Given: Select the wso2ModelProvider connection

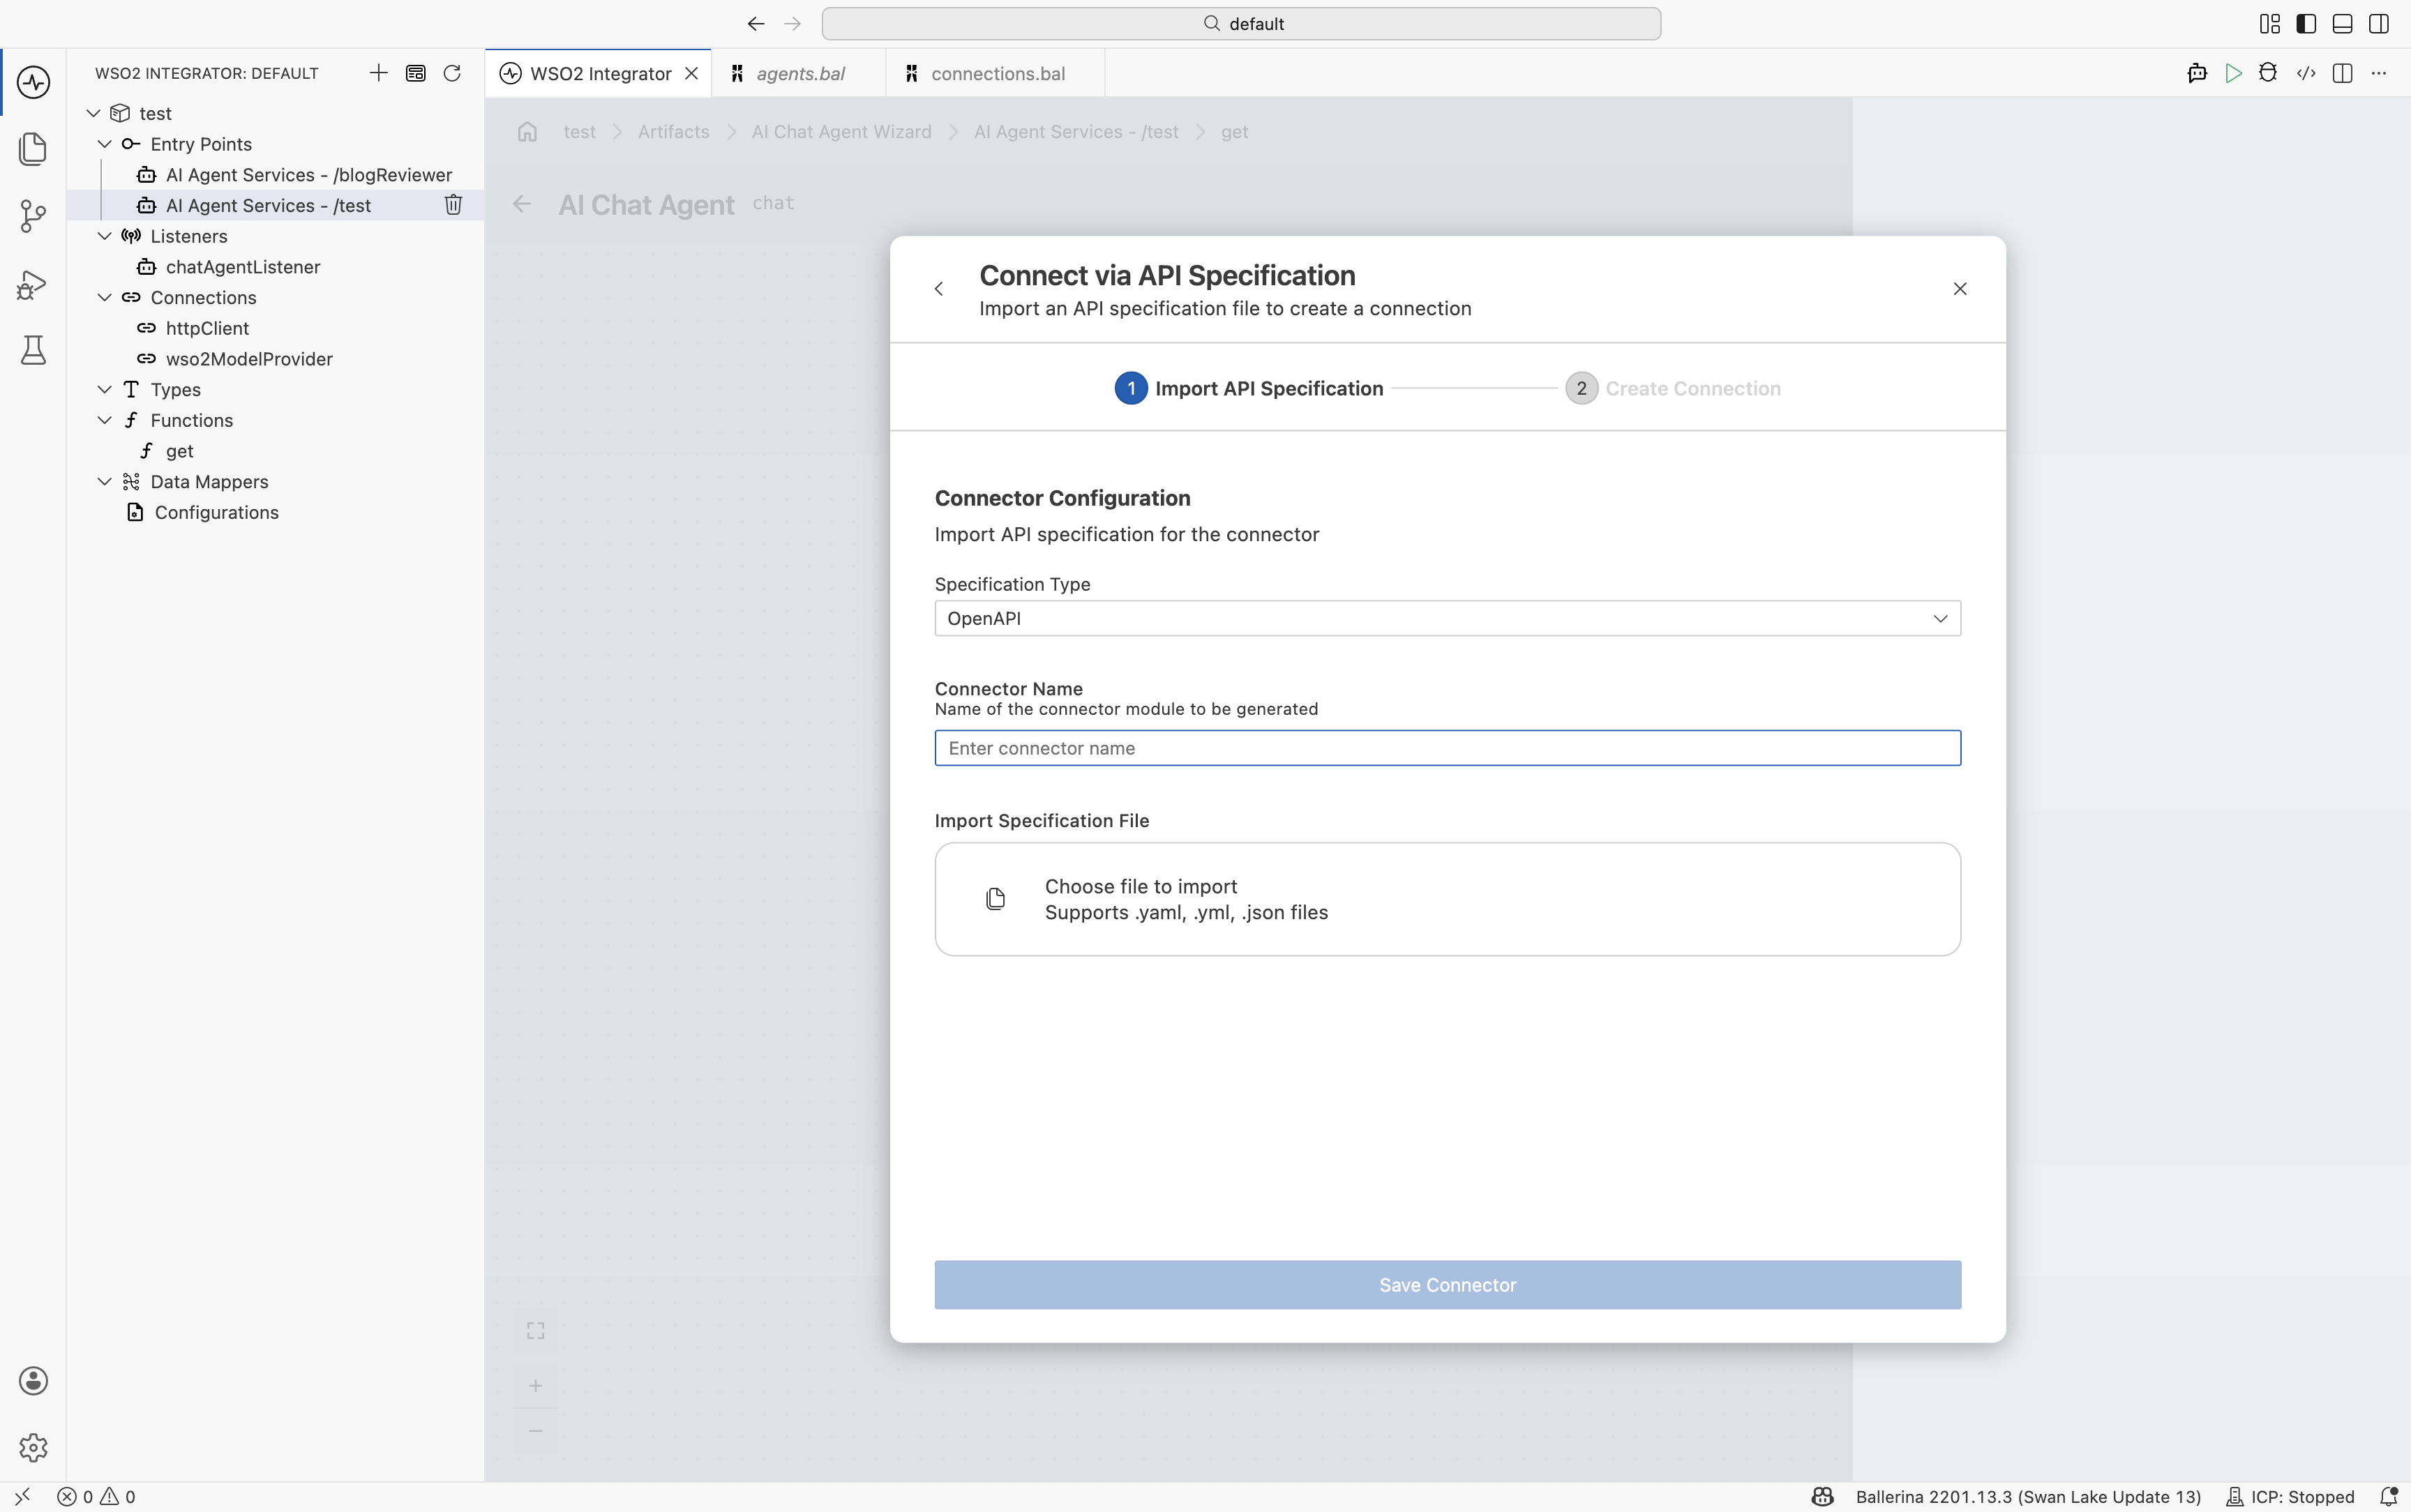Looking at the screenshot, I should coord(249,359).
